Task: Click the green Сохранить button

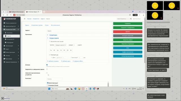Action: (x=128, y=24)
